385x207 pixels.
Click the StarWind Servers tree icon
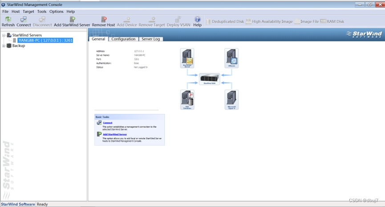[x=9, y=35]
